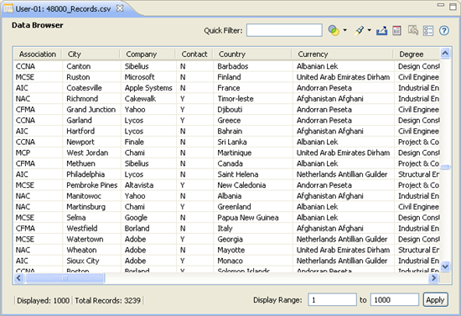
Task: Open dropdown arrow next to flashlight icon
Action: (370, 30)
